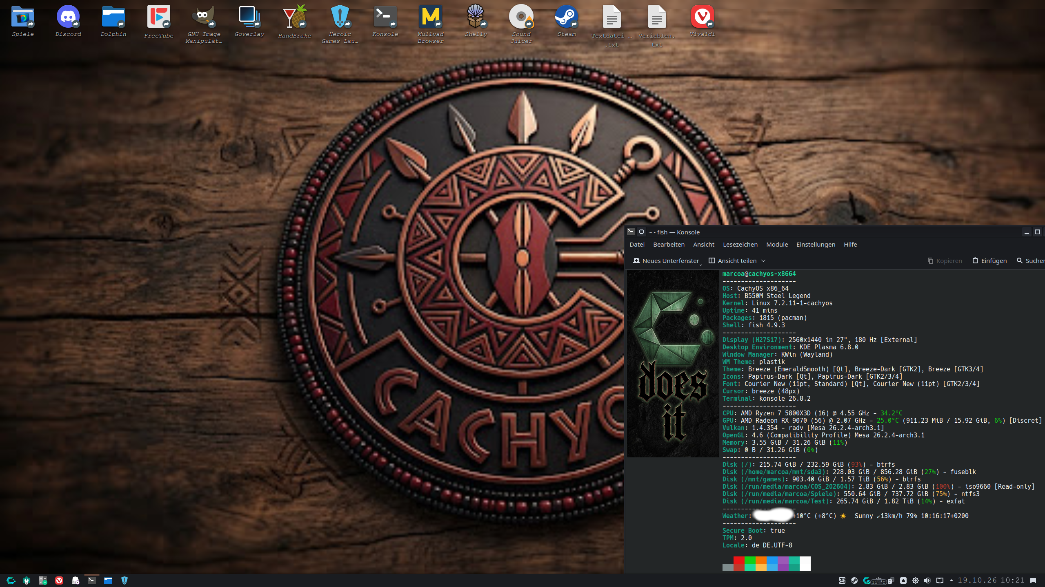Open HandBrake desktop icon
Viewport: 1045px width, 587px height.
click(294, 22)
